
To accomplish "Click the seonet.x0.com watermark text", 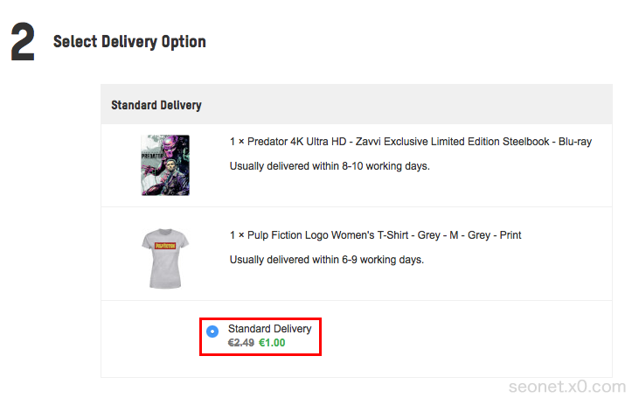I will click(566, 386).
